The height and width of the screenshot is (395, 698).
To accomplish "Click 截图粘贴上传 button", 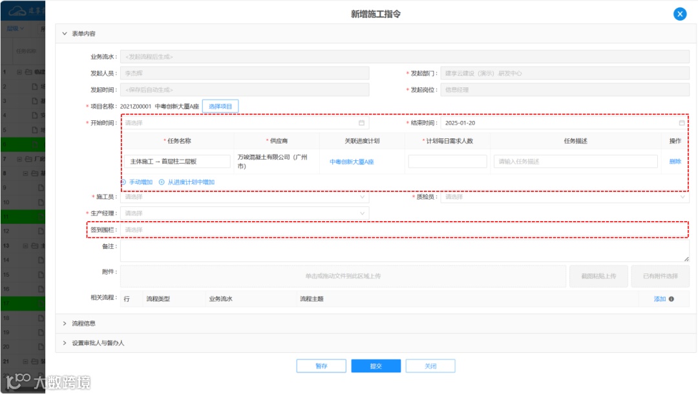I will pyautogui.click(x=598, y=277).
